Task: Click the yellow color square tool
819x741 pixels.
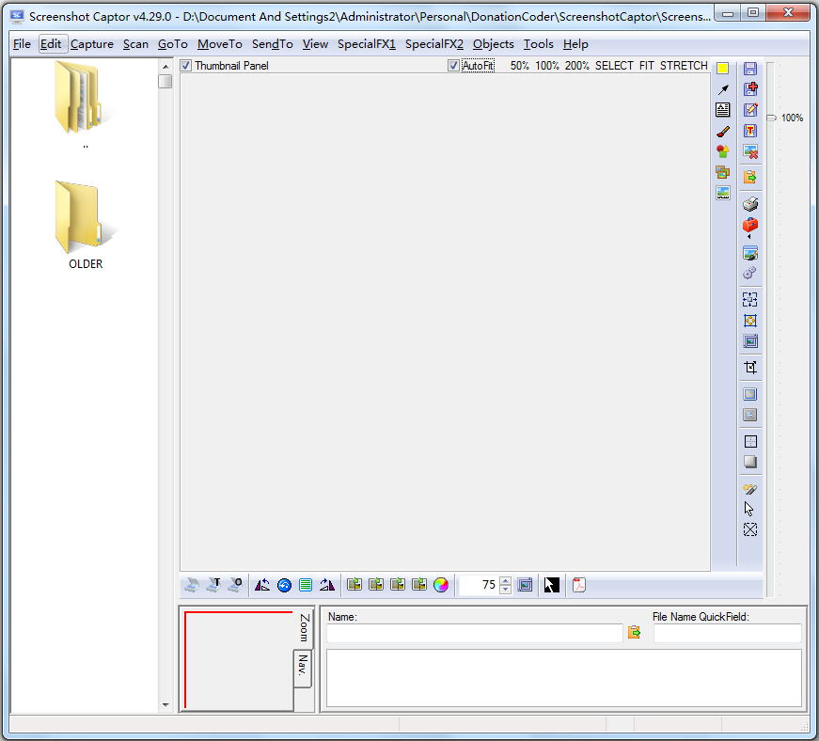Action: 722,68
